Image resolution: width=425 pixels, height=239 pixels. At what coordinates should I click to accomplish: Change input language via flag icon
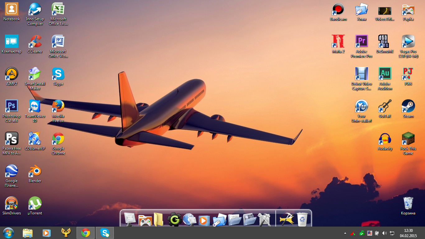[x=369, y=233]
